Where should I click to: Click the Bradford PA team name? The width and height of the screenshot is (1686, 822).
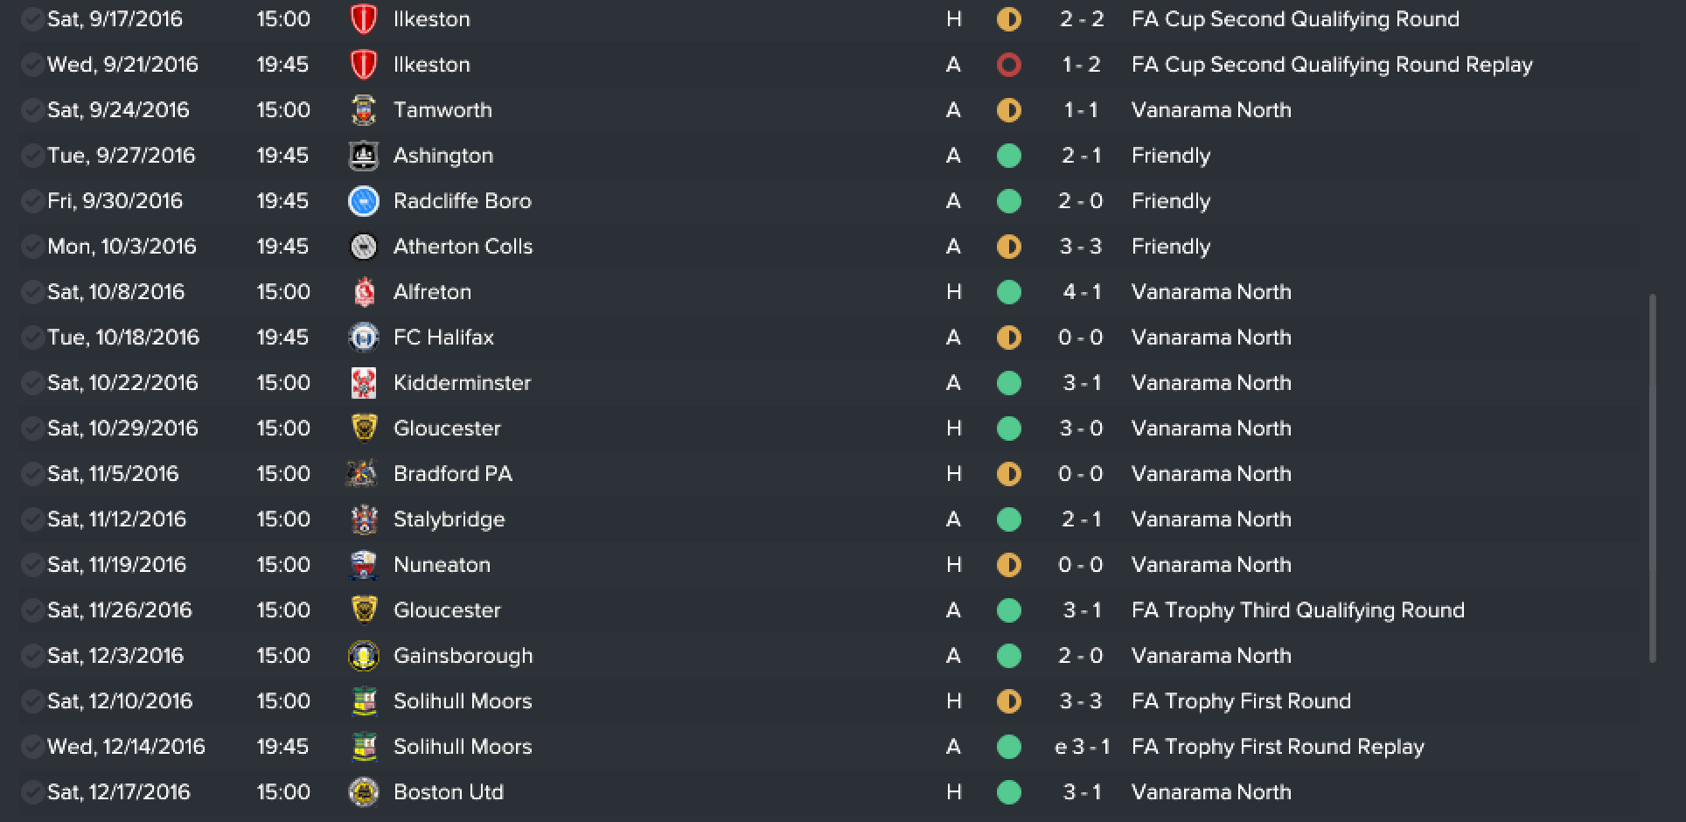point(453,474)
